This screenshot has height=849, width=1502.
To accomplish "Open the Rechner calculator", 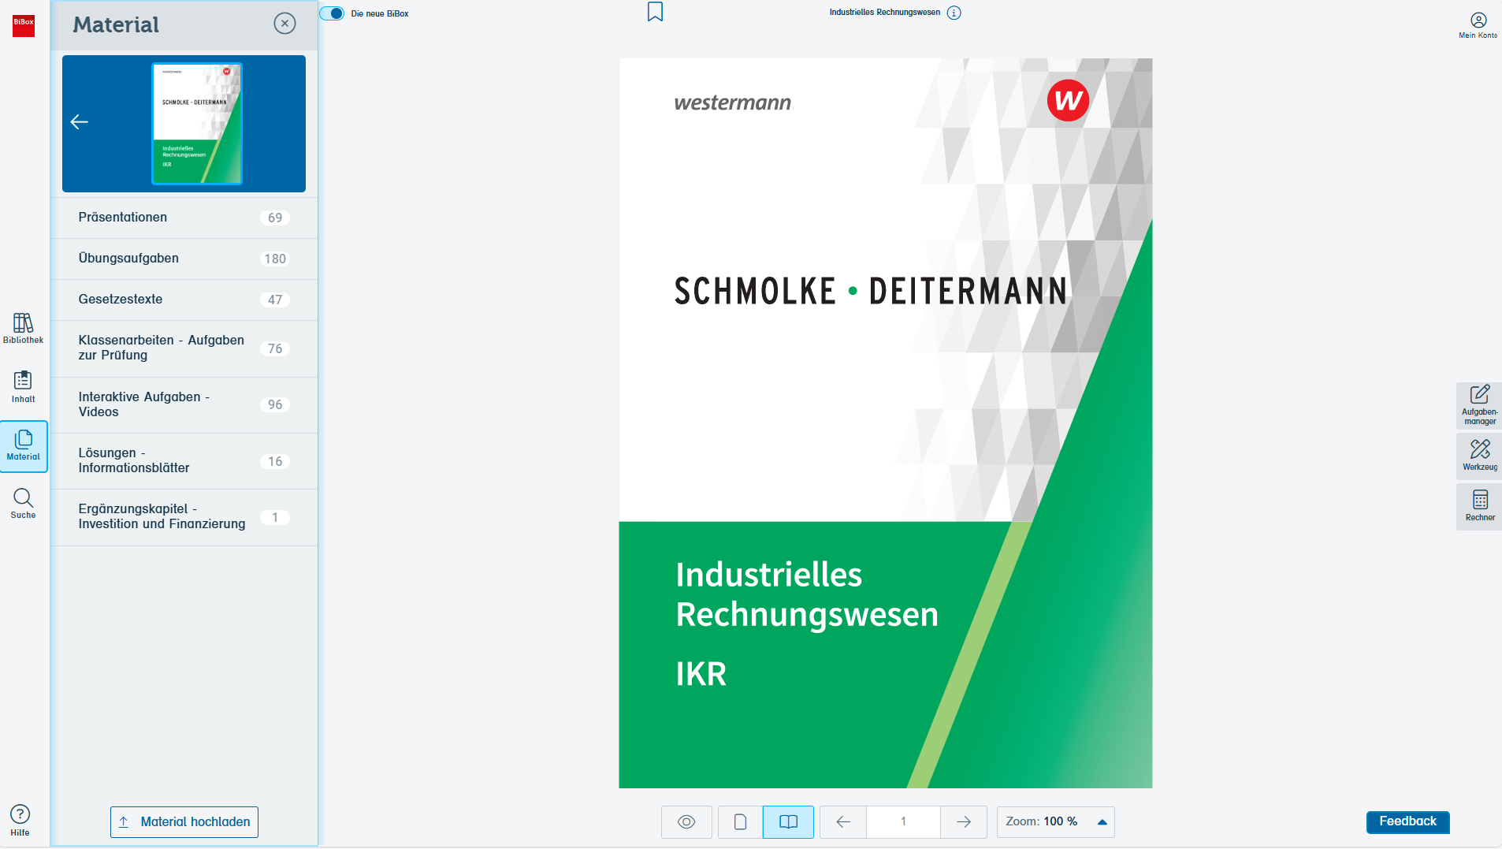I will coord(1479,505).
